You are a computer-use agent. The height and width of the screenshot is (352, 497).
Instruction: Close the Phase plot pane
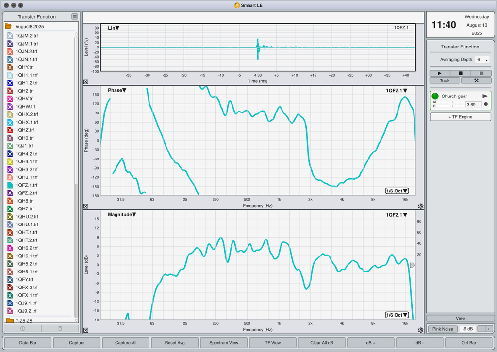click(86, 206)
